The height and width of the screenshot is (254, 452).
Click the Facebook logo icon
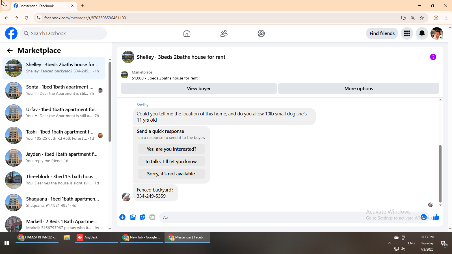point(11,33)
